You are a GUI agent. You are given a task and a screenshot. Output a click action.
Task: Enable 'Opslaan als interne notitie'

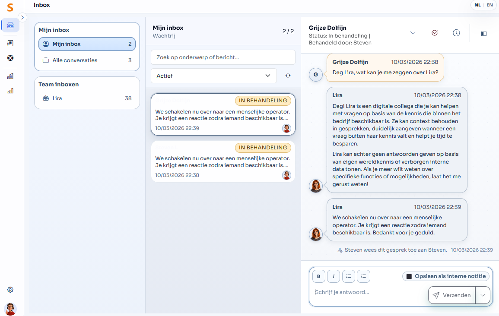[445, 276]
